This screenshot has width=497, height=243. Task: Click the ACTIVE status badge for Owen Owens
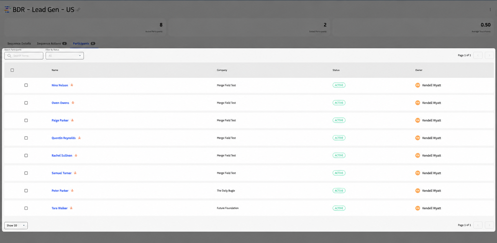click(x=339, y=103)
